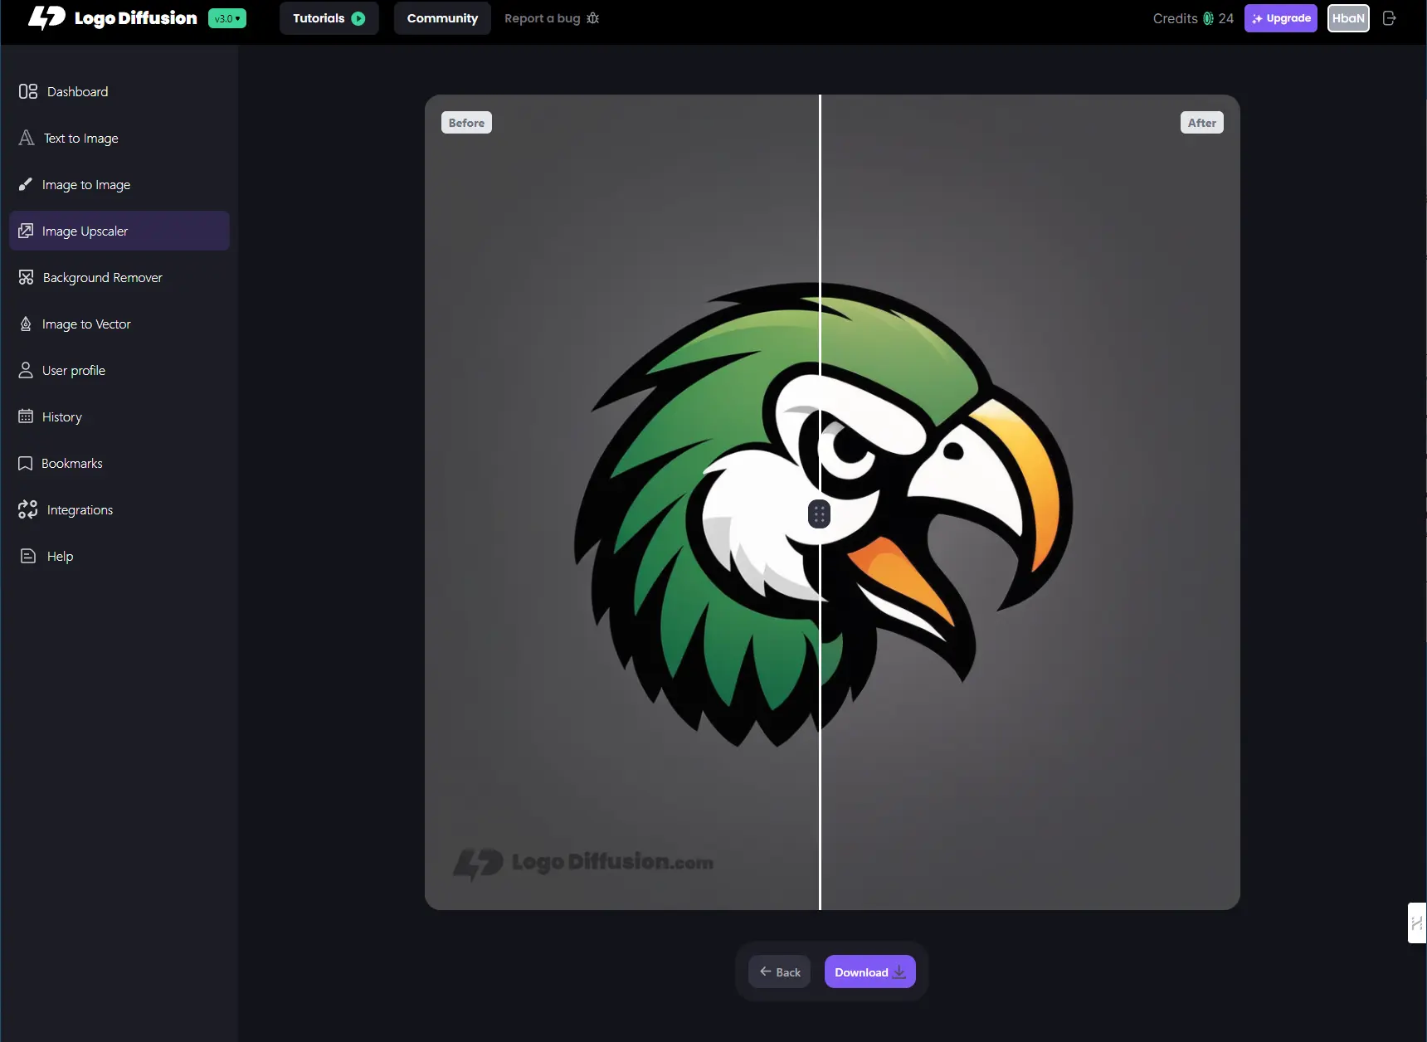Select Image Upscaler in the sidebar

coord(119,231)
